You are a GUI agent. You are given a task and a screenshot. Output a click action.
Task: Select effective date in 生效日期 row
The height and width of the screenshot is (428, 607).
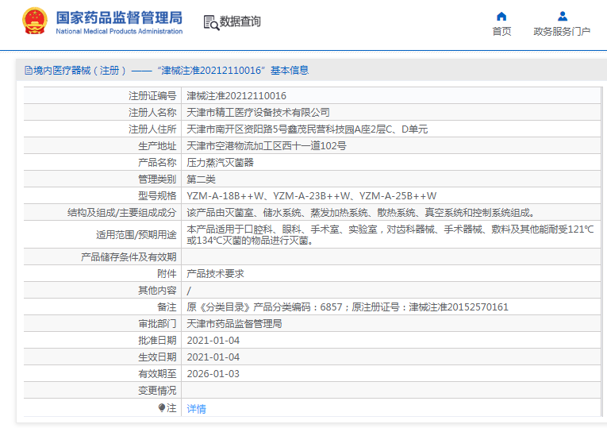(213, 357)
